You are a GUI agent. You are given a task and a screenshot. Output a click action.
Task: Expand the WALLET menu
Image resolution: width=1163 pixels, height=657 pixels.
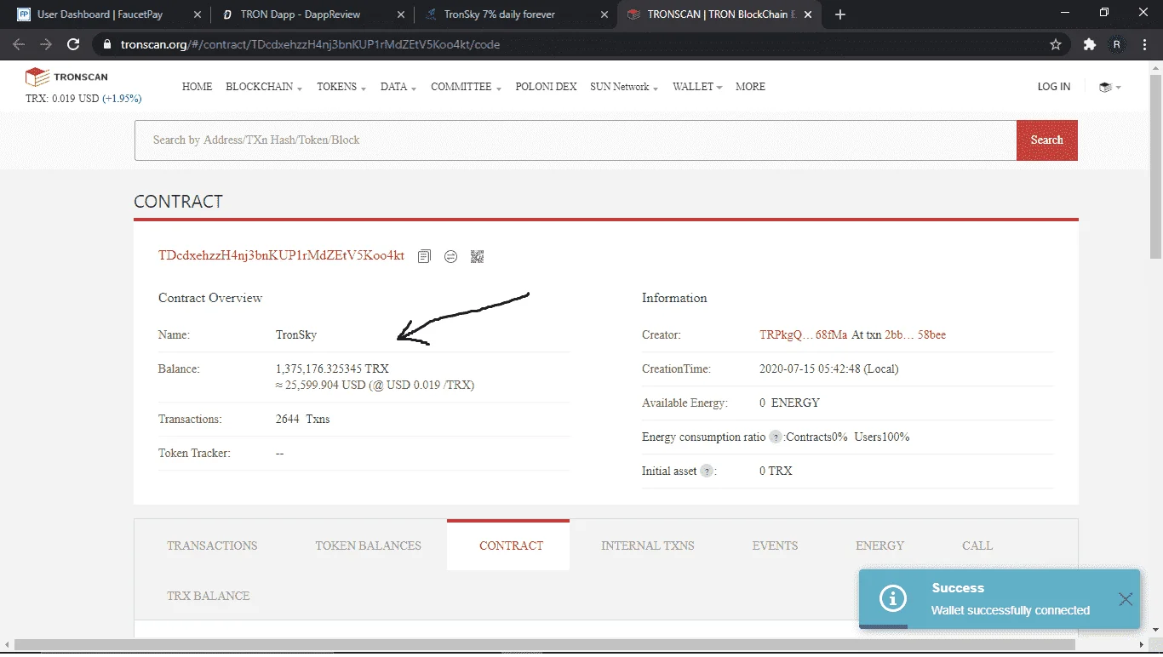click(697, 87)
